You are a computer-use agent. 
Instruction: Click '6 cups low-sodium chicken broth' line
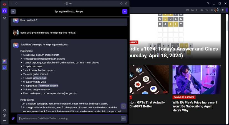click(41, 55)
